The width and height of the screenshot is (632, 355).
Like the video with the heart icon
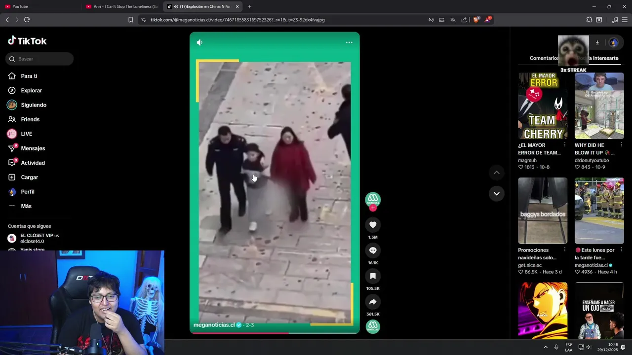(x=373, y=225)
